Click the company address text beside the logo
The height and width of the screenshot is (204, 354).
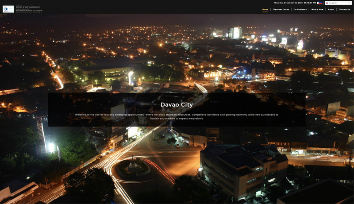coord(29,8)
